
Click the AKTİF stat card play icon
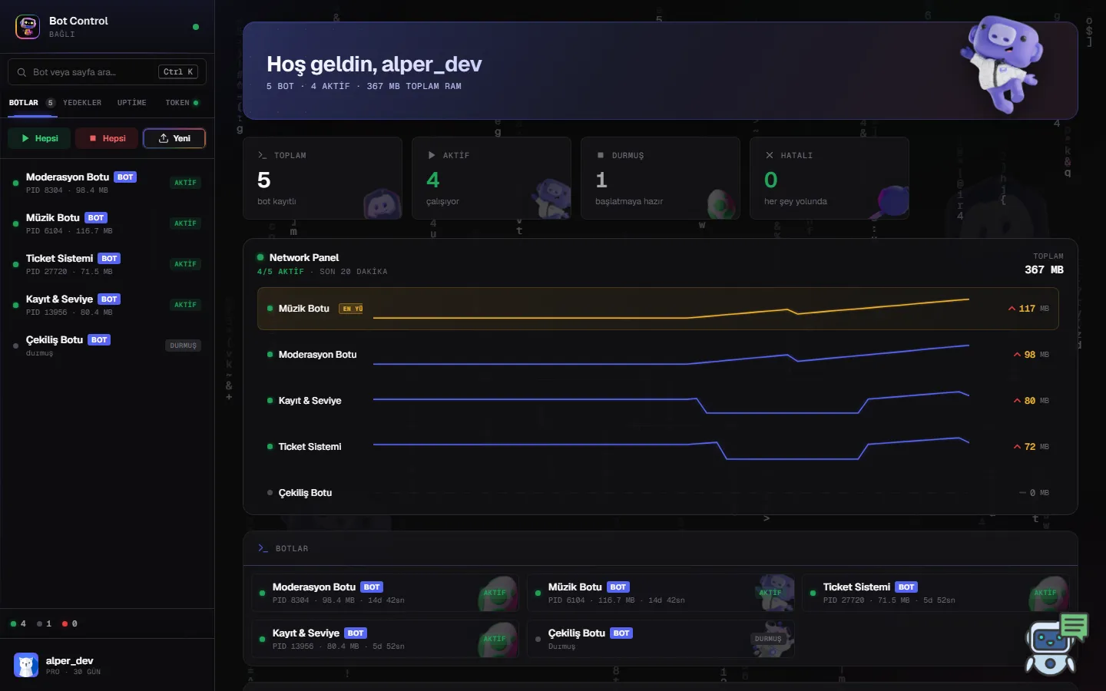coord(432,155)
